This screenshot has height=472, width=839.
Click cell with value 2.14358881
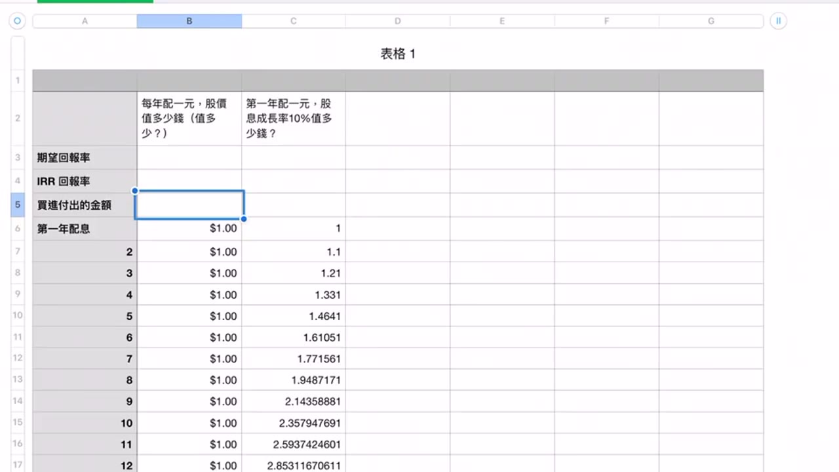click(294, 401)
